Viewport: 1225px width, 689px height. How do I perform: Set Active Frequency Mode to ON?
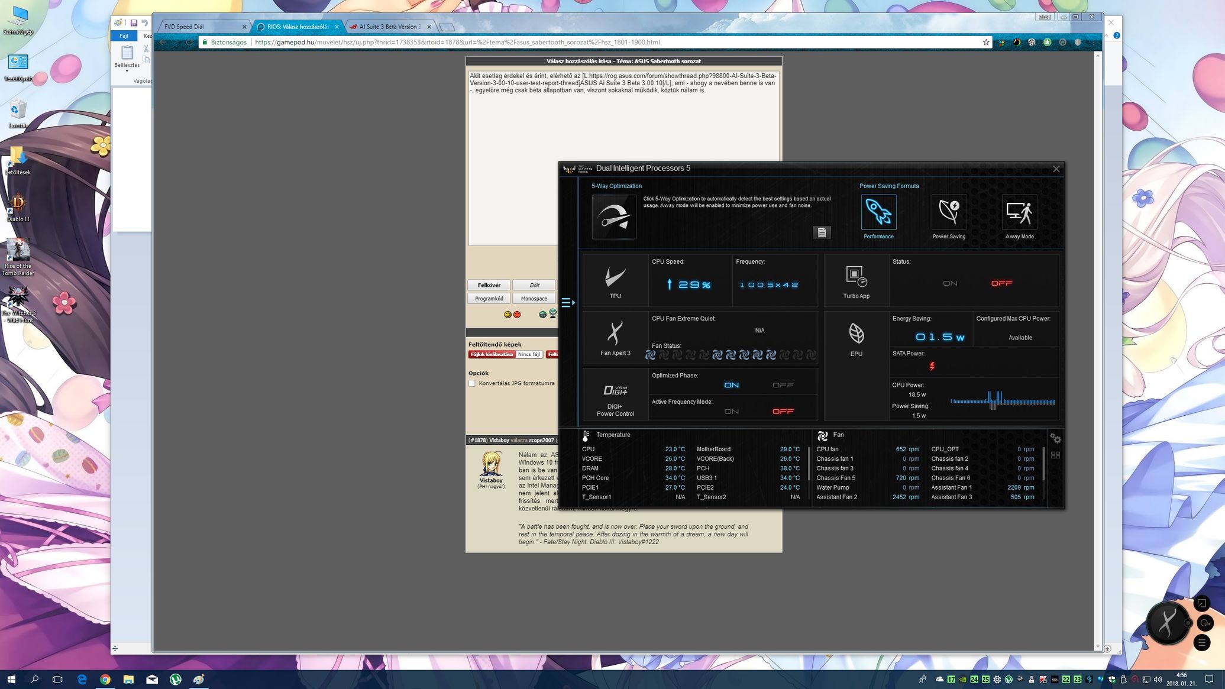[x=732, y=412]
